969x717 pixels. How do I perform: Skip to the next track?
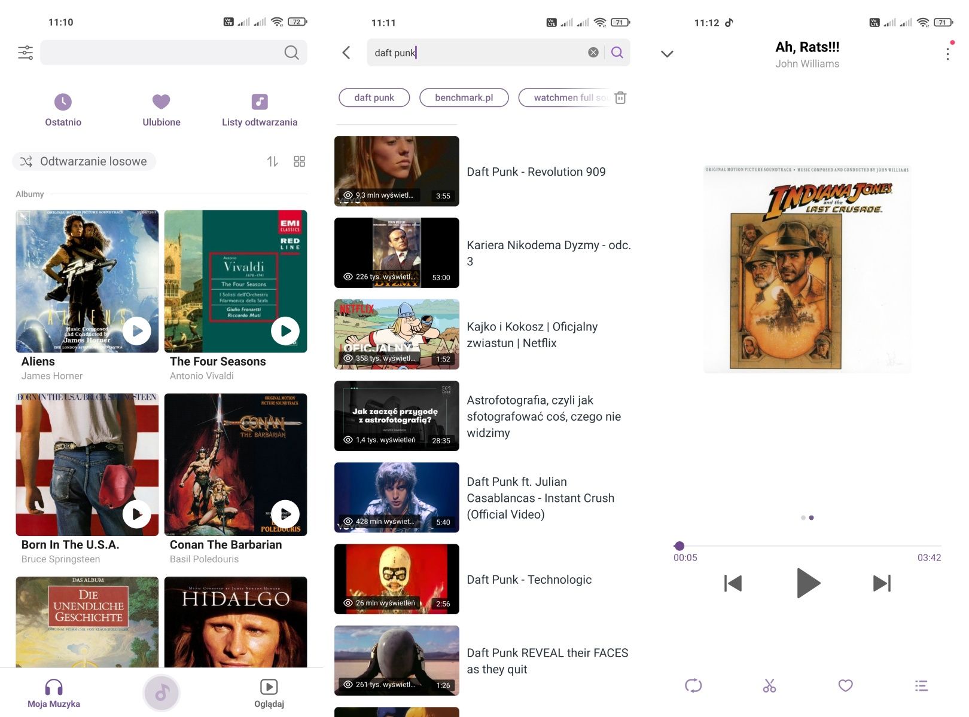click(882, 583)
